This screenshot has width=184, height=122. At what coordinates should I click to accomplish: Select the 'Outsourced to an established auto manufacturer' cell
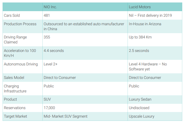tap(84, 26)
